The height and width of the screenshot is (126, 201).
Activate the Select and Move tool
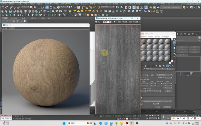(47, 7)
